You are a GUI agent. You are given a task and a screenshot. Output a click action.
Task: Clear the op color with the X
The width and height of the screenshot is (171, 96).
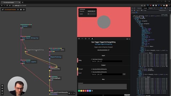[x=92, y=91]
